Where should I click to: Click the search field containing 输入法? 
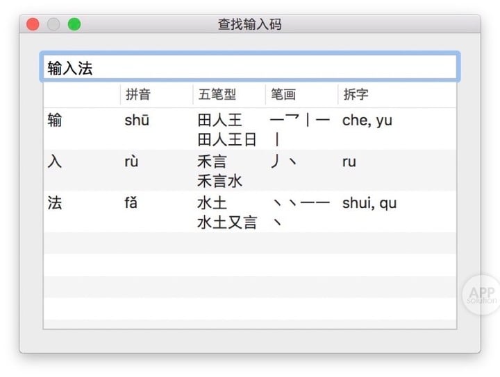pyautogui.click(x=250, y=67)
